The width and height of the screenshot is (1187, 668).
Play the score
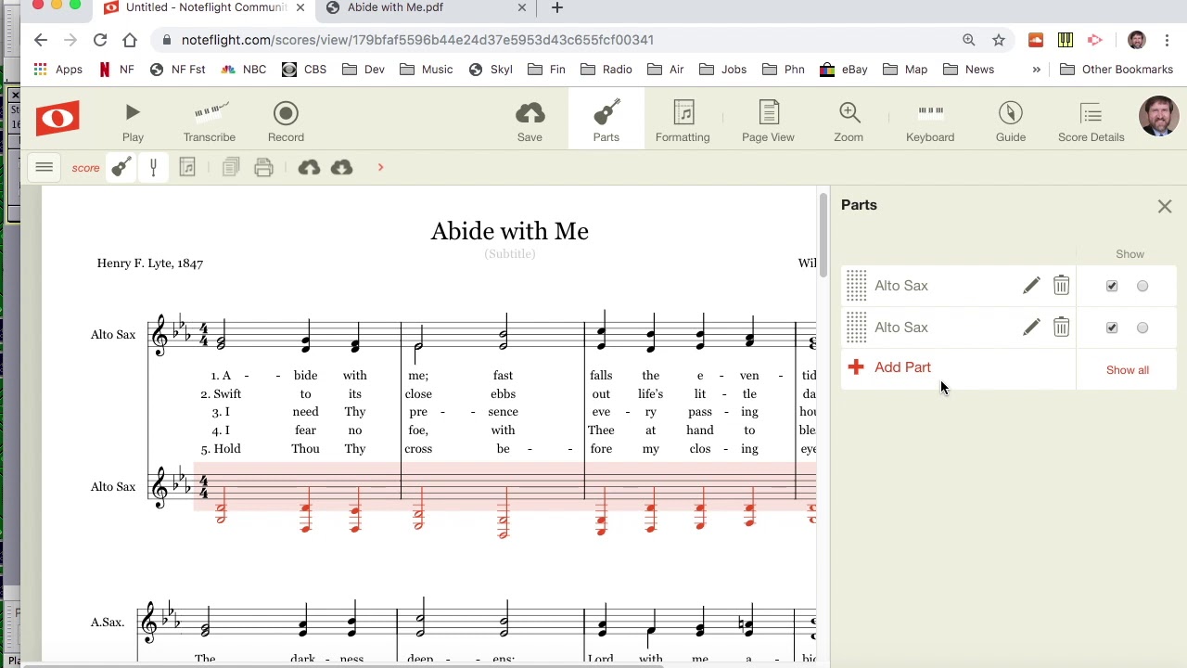pyautogui.click(x=133, y=122)
